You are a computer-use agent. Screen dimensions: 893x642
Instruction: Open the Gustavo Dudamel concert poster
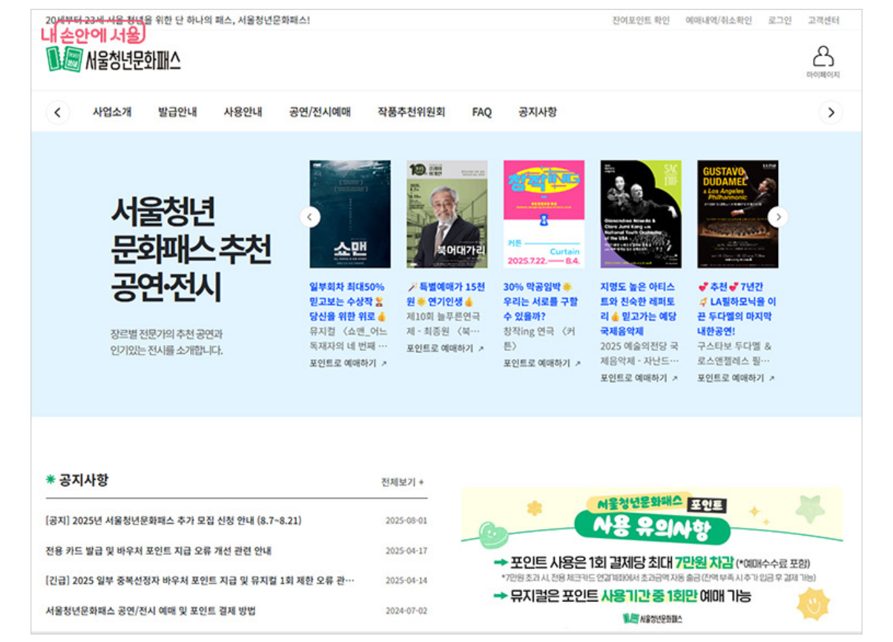coord(738,214)
